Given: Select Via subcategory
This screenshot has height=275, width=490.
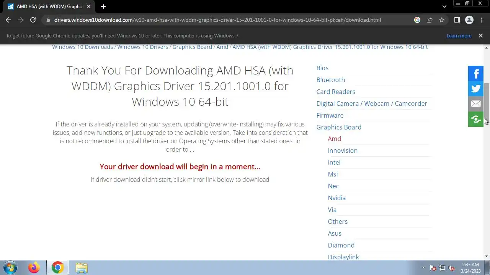Looking at the screenshot, I should point(332,210).
